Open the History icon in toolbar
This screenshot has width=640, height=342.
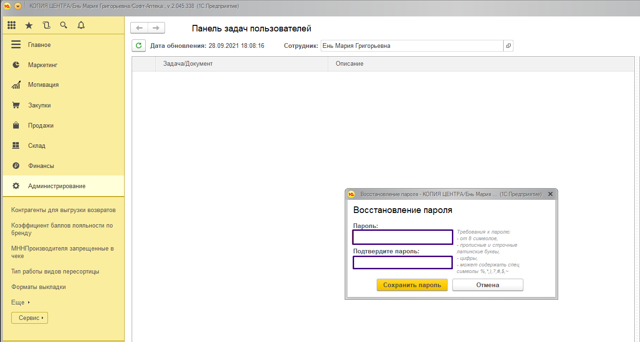pyautogui.click(x=46, y=25)
